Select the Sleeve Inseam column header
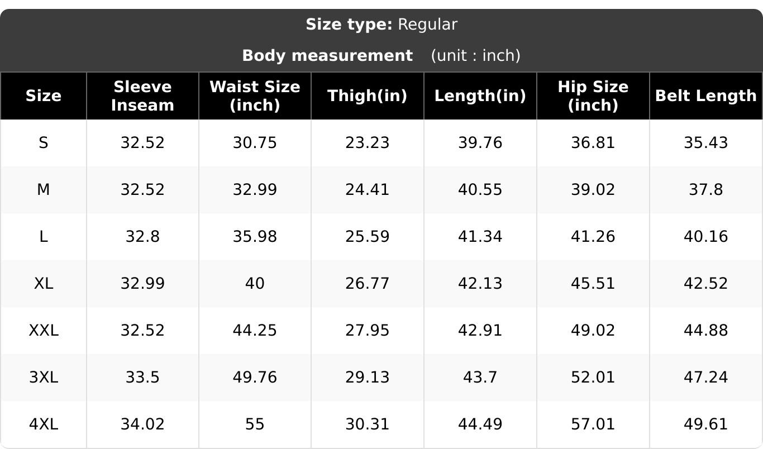This screenshot has width=763, height=449. [142, 96]
